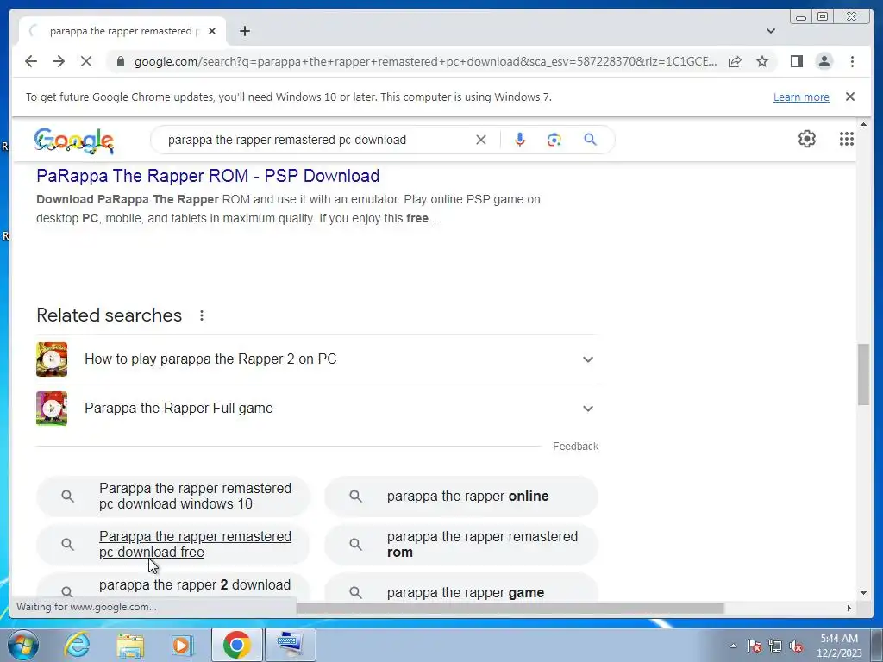Open the muted volume tray icon
Viewport: 883px width, 662px height.
[x=796, y=646]
